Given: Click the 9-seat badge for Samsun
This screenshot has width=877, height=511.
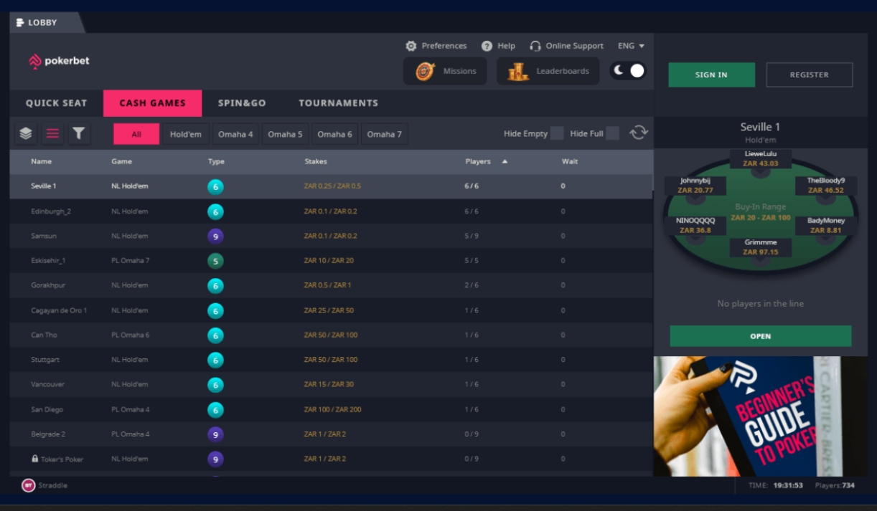Looking at the screenshot, I should click(215, 236).
